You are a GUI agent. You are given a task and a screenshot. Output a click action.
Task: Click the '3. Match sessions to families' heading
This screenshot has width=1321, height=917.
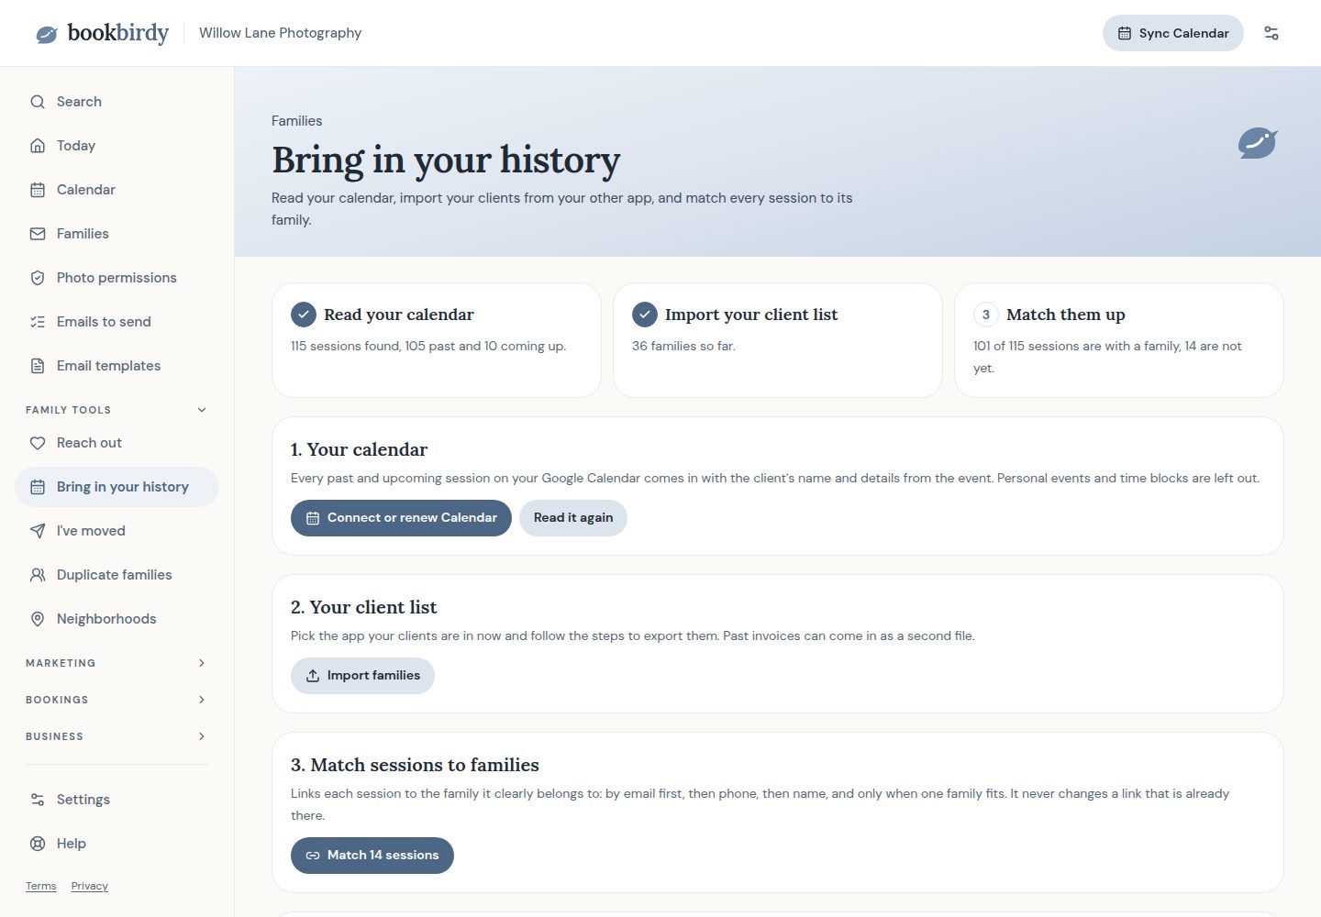415,765
